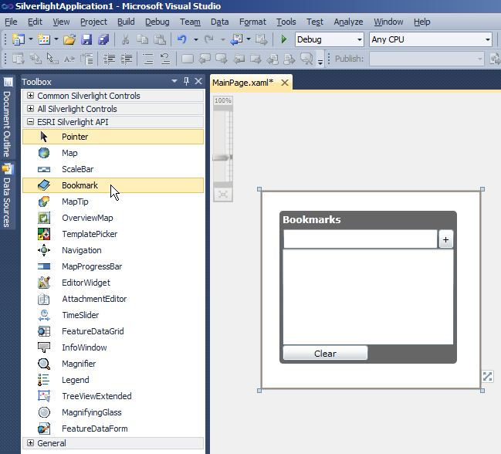Select the OverviewMap control in Toolbox

pos(113,218)
